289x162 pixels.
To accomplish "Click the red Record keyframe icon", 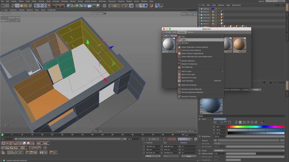I will (169, 139).
